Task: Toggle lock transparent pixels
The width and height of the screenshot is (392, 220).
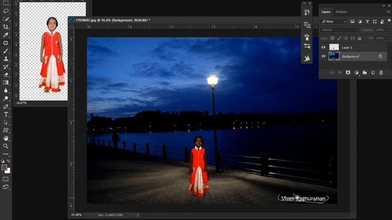Action: (332, 38)
